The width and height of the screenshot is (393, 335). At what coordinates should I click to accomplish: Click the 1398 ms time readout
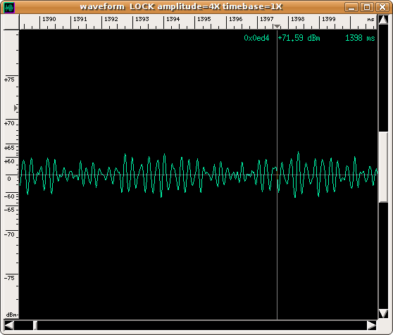[x=360, y=38]
